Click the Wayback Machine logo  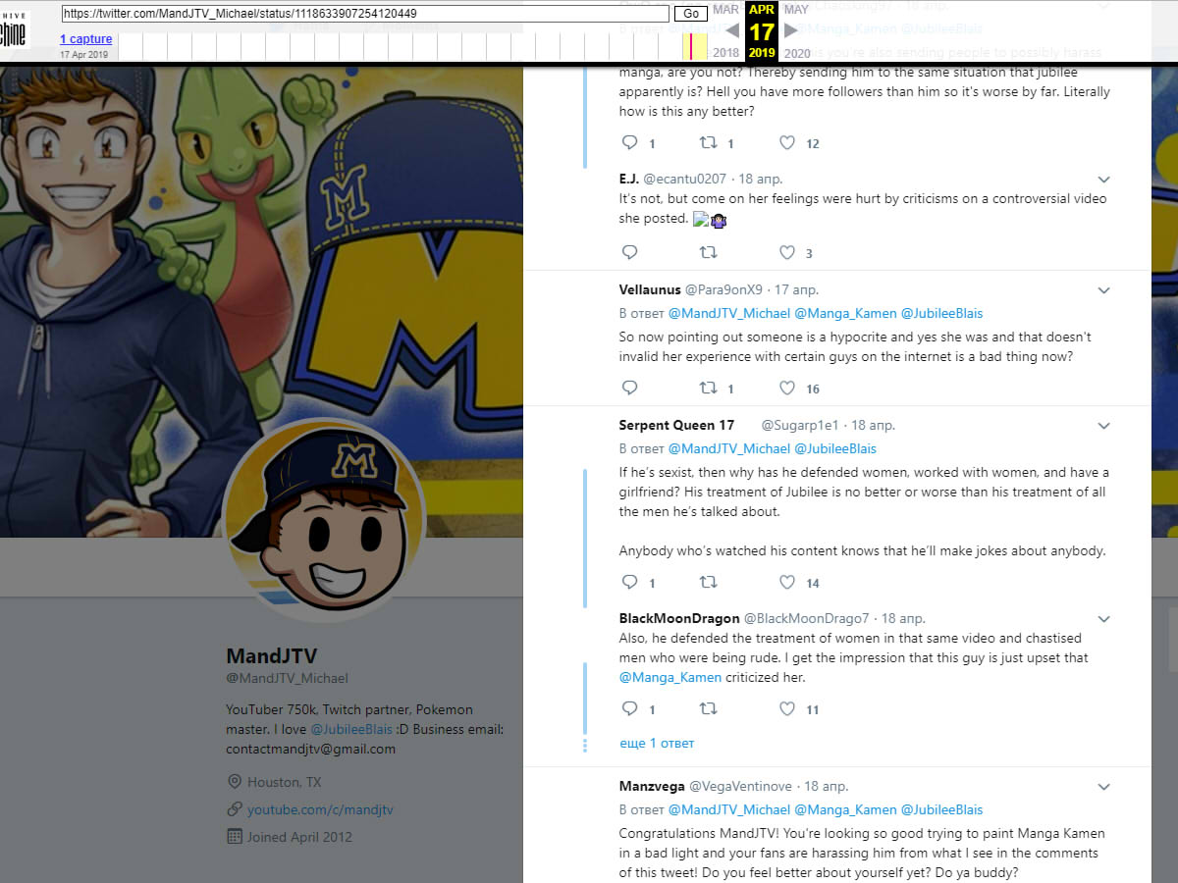click(15, 29)
